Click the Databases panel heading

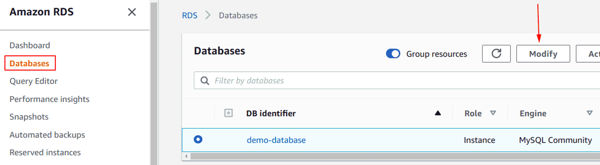(x=220, y=51)
